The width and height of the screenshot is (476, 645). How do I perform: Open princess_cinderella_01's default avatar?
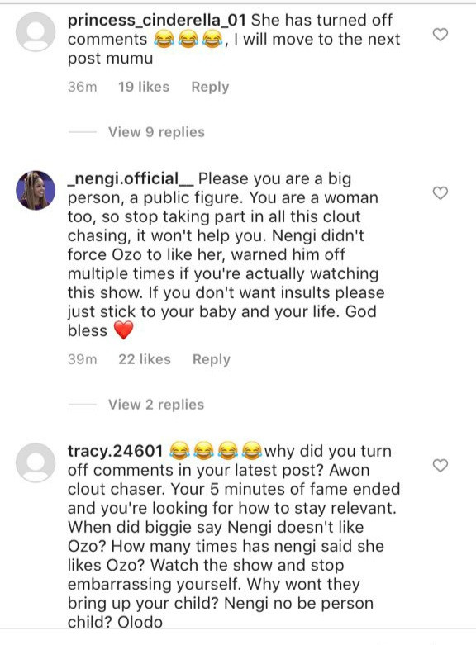tap(36, 31)
